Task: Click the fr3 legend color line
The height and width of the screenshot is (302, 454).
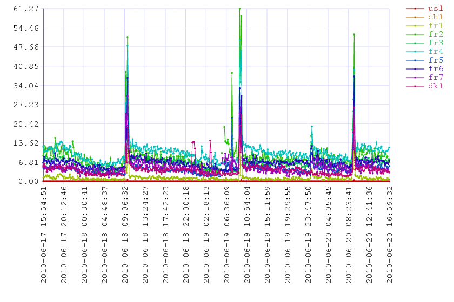Action: 415,43
